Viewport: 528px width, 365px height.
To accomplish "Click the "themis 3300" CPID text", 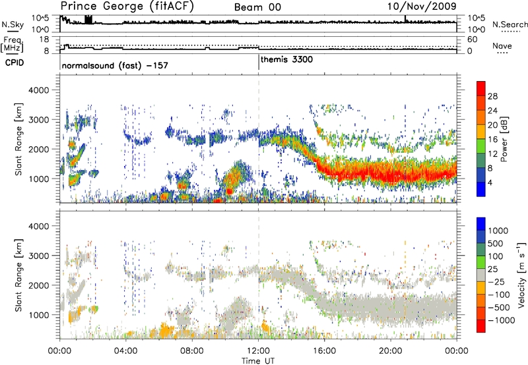I will tap(286, 59).
